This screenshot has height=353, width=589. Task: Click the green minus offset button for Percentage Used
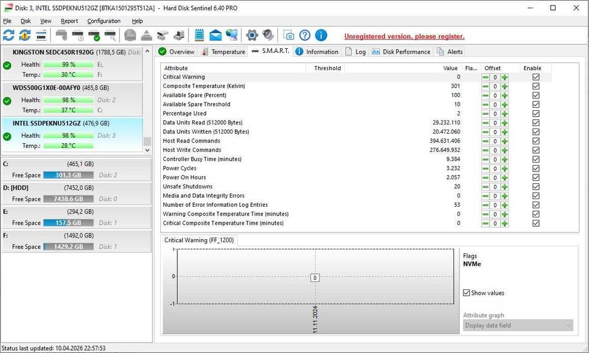click(485, 114)
